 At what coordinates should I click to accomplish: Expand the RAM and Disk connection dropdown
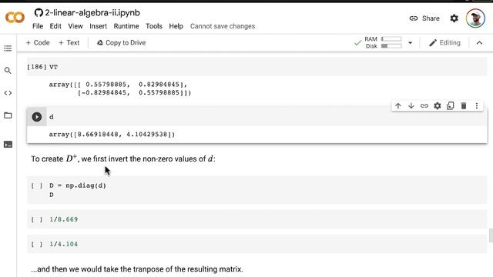click(x=410, y=43)
